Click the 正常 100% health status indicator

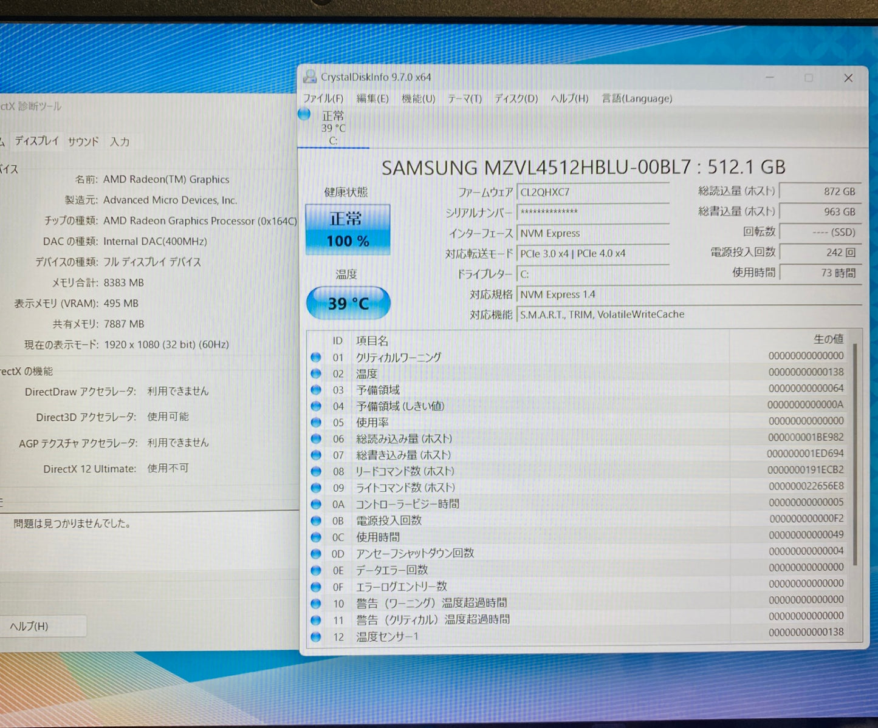click(x=348, y=229)
